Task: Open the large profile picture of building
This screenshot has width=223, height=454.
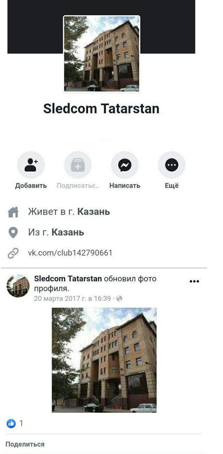Action: pos(102,54)
